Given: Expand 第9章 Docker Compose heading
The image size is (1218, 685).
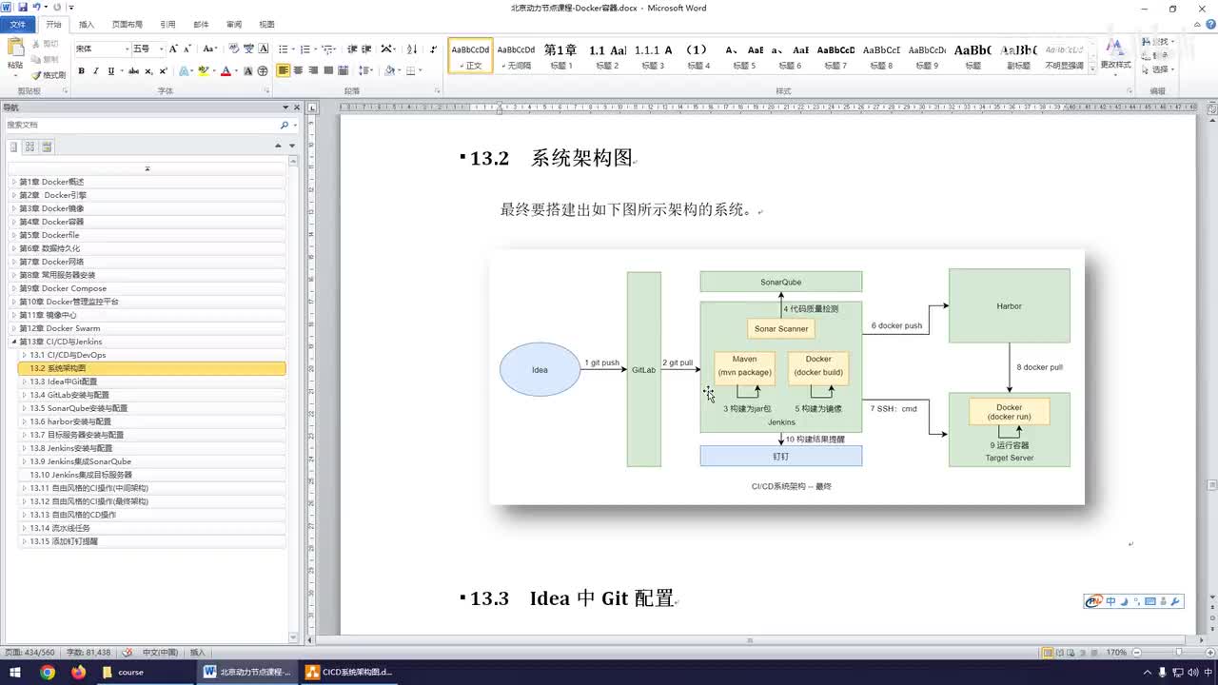Looking at the screenshot, I should coord(13,288).
